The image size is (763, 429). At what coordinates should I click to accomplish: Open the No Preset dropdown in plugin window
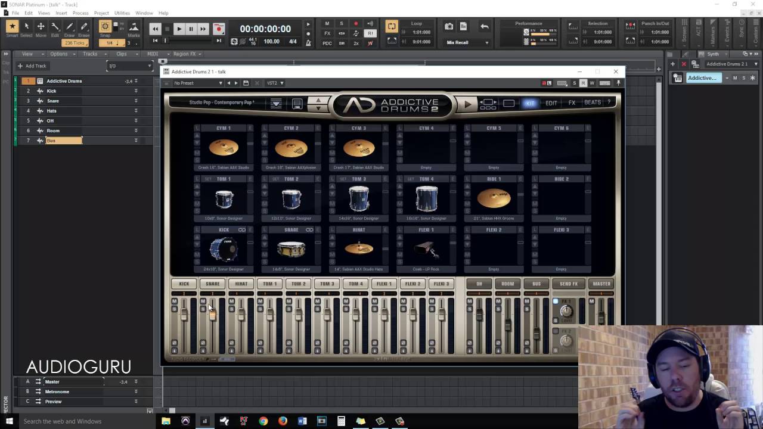tap(198, 83)
